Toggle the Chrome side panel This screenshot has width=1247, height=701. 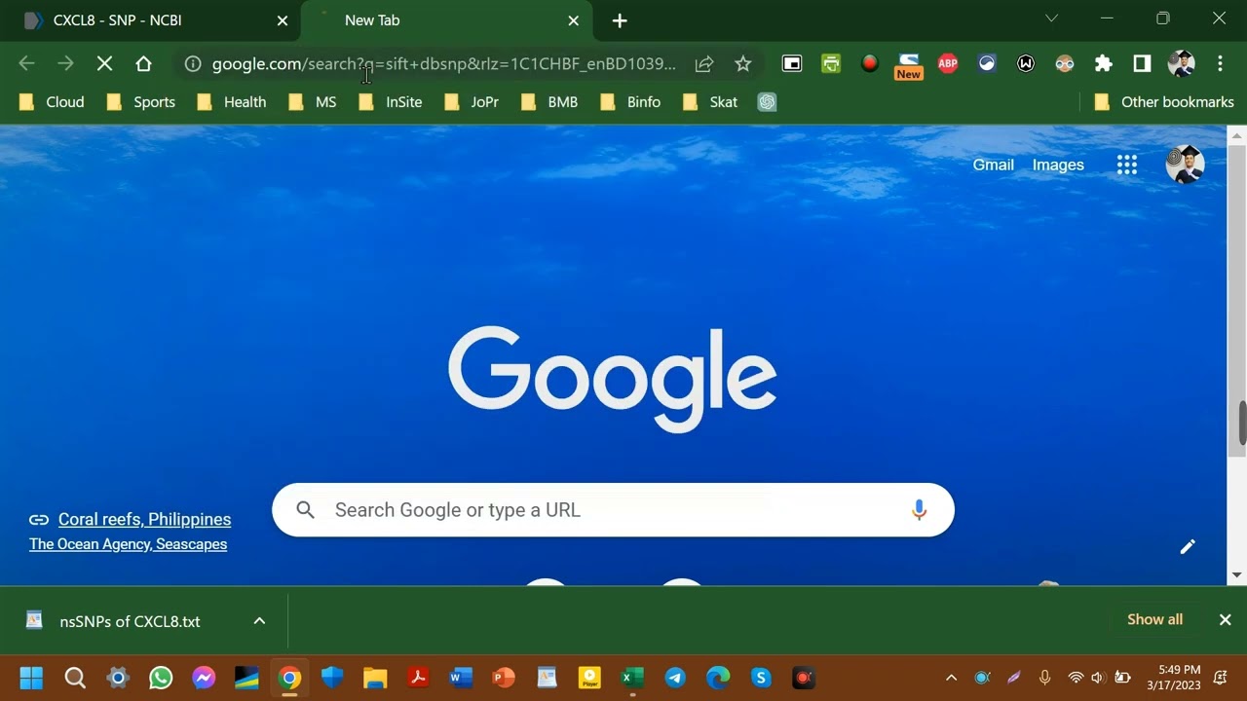[x=1142, y=63]
